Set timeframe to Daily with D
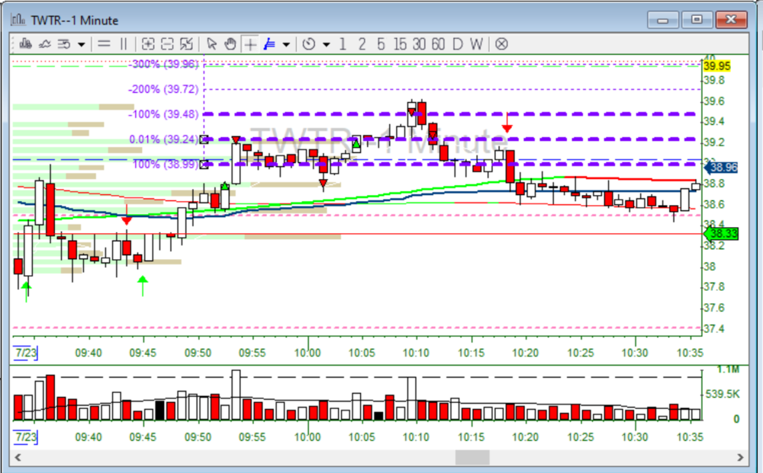Image resolution: width=763 pixels, height=473 pixels. point(458,44)
